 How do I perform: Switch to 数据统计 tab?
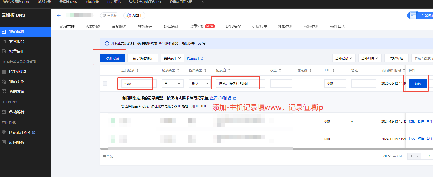click(x=171, y=26)
